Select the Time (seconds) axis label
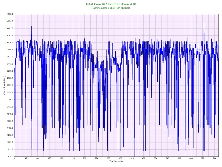The height and width of the screenshot is (167, 222). [x=116, y=161]
